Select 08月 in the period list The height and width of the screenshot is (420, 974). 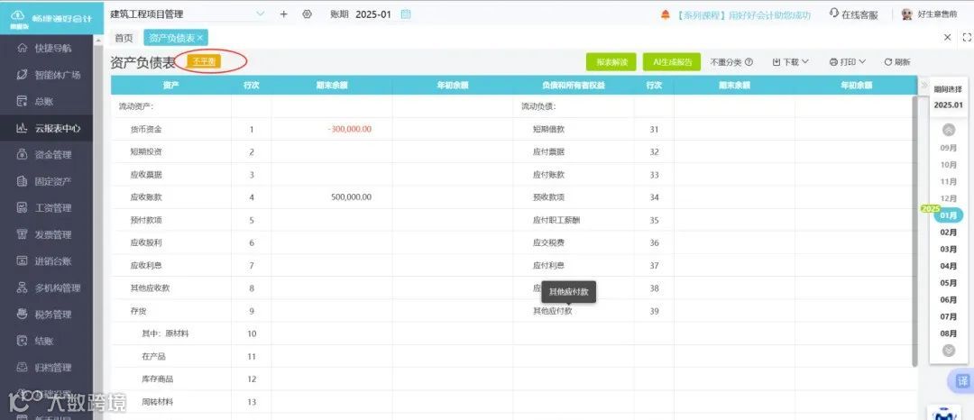949,333
